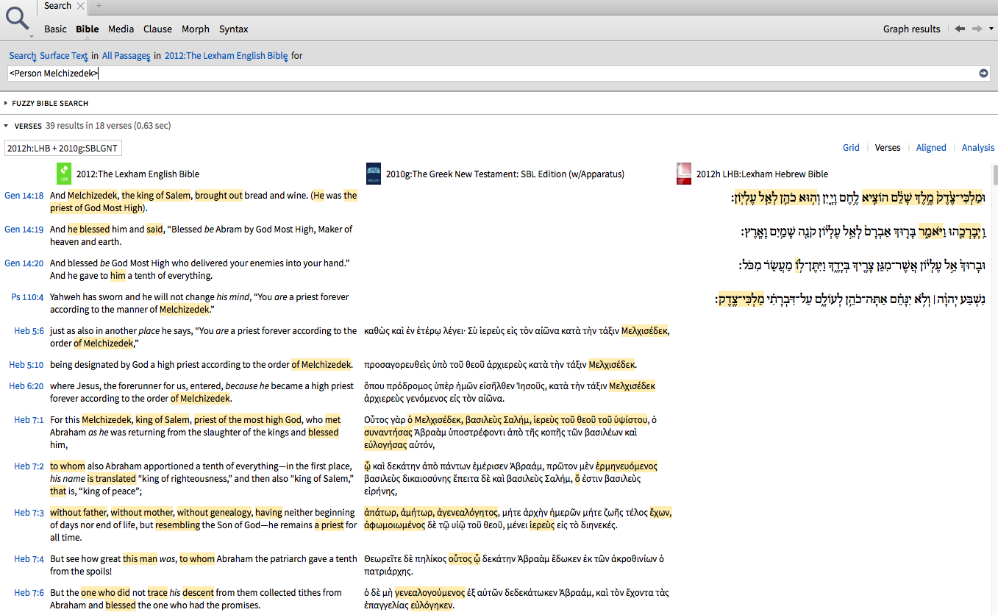
Task: Switch to Basic search type
Action: click(55, 29)
